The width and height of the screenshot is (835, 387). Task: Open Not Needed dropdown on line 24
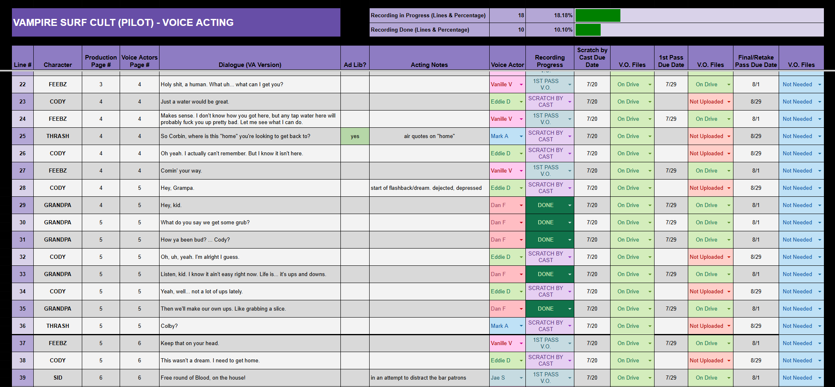[819, 119]
